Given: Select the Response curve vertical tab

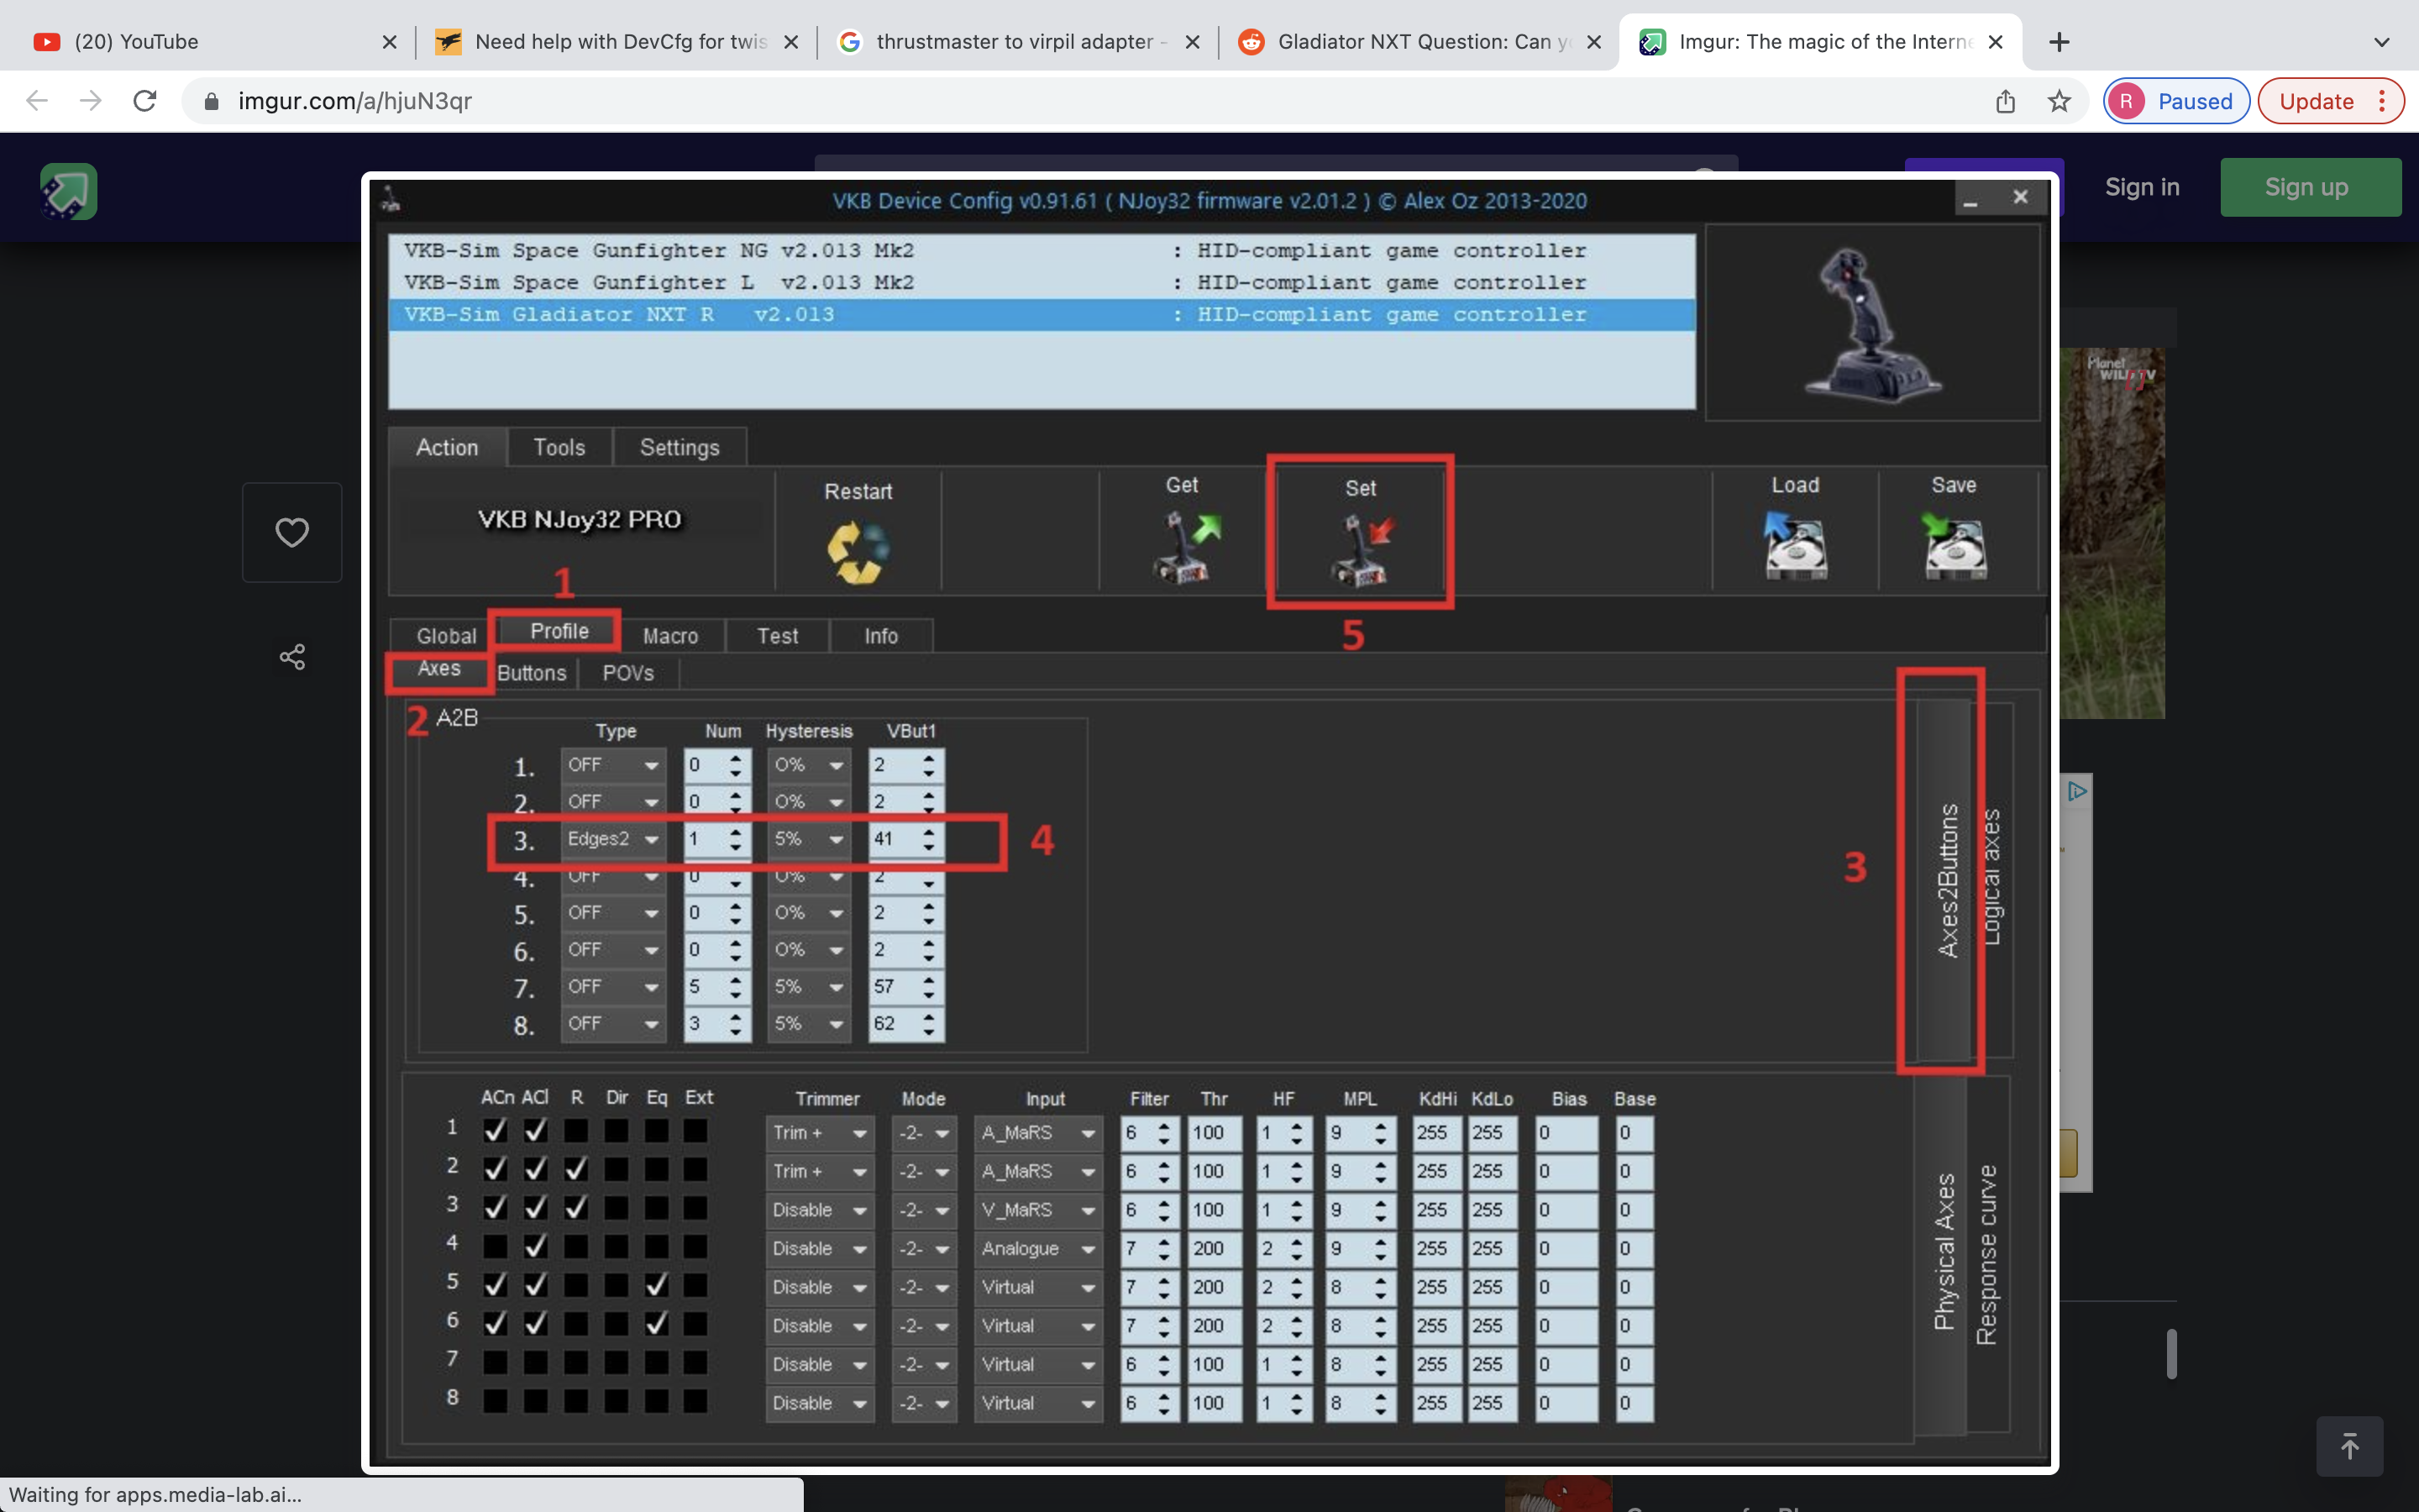Looking at the screenshot, I should tap(1987, 1254).
